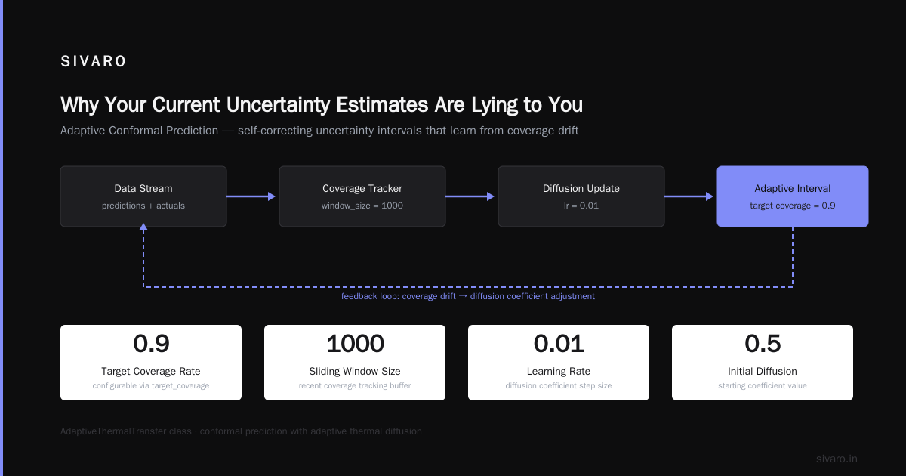Image resolution: width=906 pixels, height=476 pixels.
Task: Click the main headline about uncertainty estimates
Action: [x=322, y=104]
